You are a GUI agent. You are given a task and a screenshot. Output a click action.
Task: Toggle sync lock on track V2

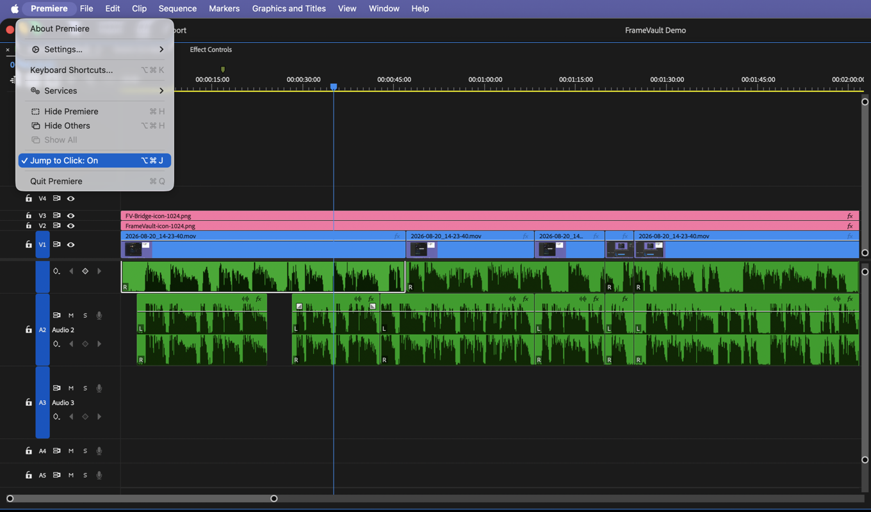click(x=56, y=226)
